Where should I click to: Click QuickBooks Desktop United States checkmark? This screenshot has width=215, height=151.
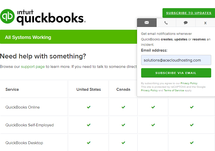[x=89, y=143]
